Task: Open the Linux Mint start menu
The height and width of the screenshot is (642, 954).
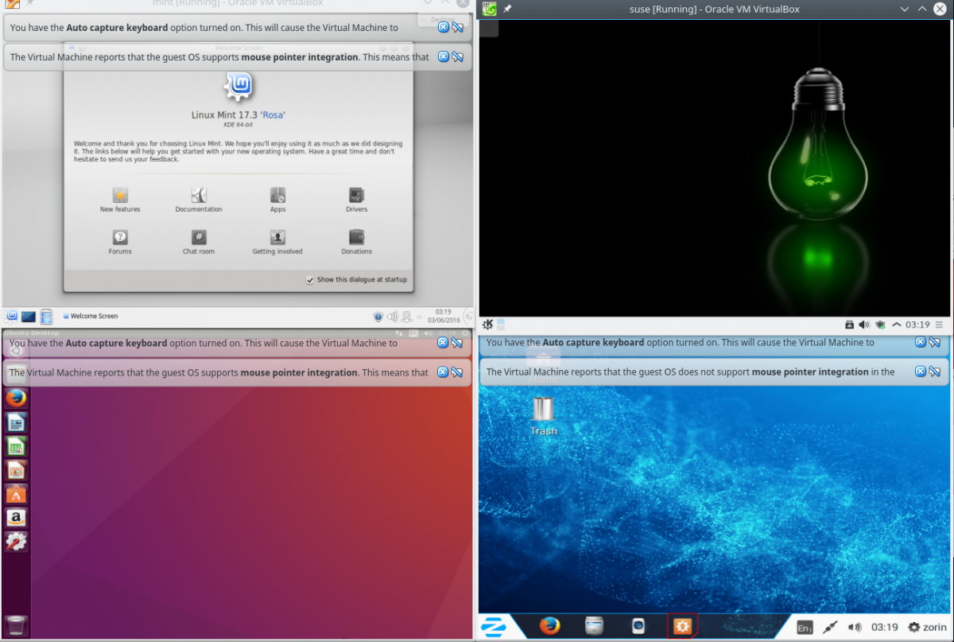Action: click(x=11, y=316)
